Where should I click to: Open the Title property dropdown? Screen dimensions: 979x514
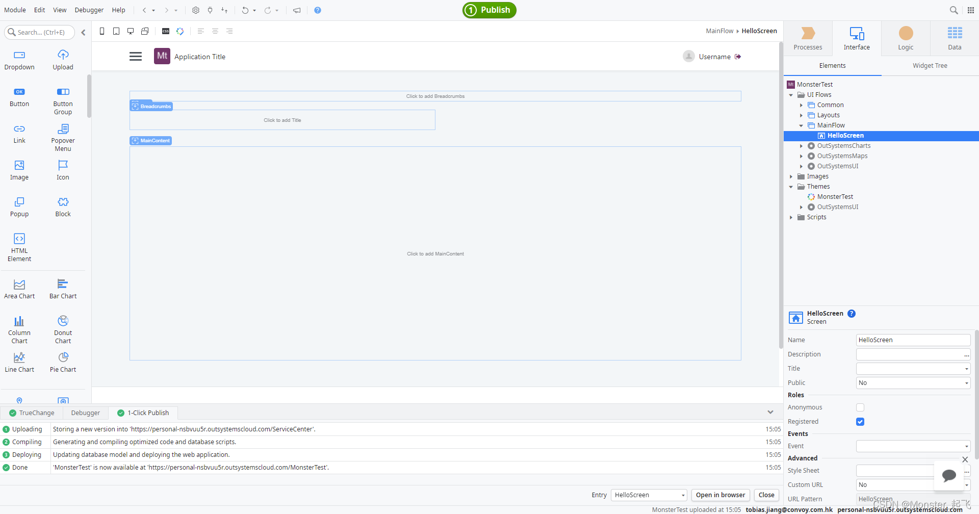(x=913, y=369)
